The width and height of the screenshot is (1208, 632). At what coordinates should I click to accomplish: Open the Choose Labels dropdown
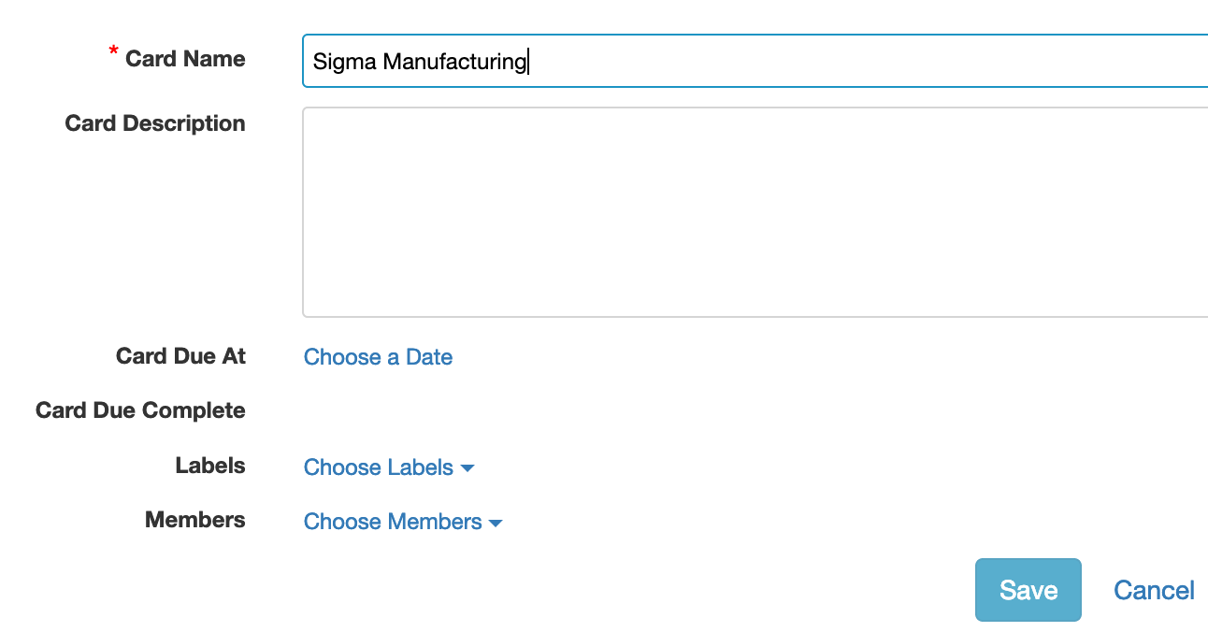click(x=379, y=467)
